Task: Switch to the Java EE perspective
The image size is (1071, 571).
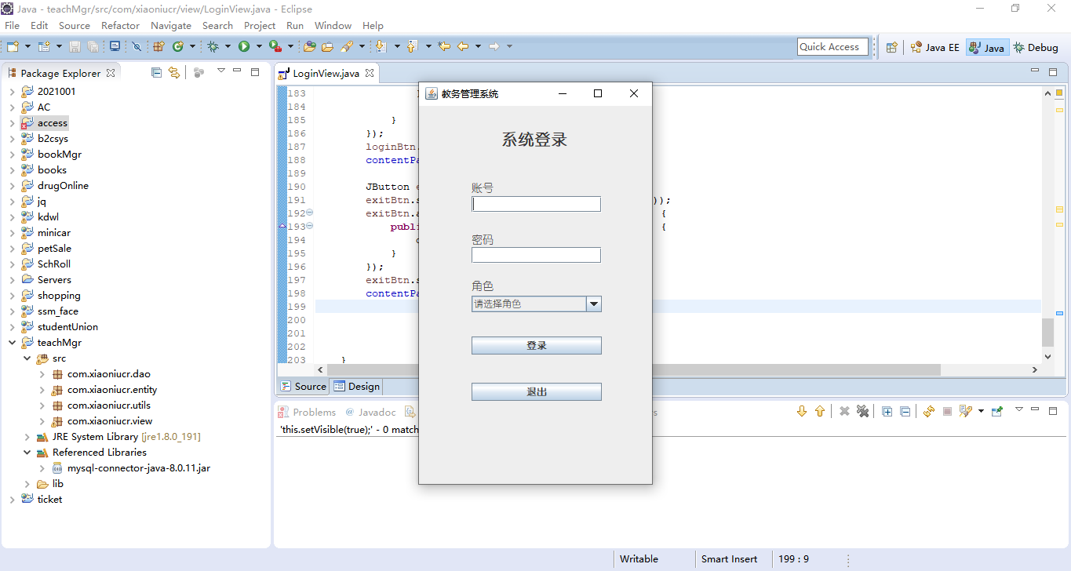Action: pos(934,47)
